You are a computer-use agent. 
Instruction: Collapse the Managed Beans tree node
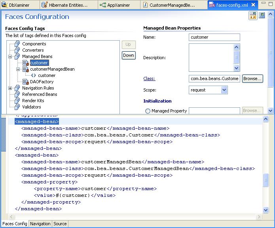pyautogui.click(x=10, y=56)
